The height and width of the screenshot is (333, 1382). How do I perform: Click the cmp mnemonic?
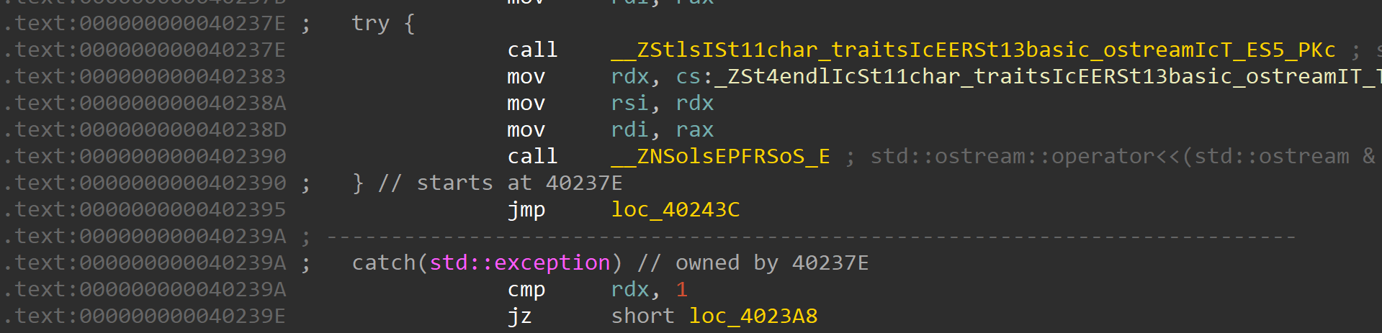[x=526, y=290]
